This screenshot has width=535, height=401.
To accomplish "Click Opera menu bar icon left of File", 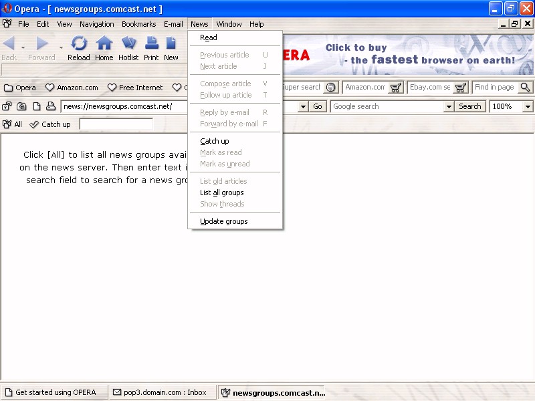I will (7, 23).
